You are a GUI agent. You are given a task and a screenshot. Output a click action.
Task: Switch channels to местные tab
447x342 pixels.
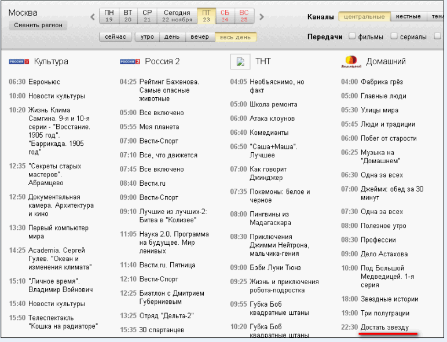(x=408, y=17)
